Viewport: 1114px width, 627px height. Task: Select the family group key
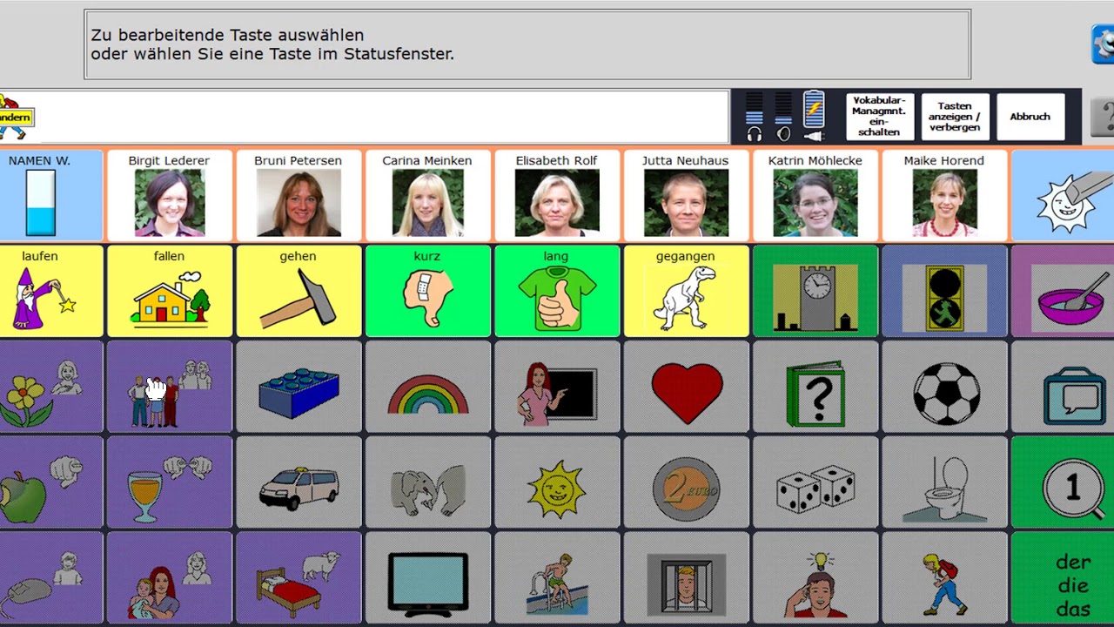click(169, 387)
